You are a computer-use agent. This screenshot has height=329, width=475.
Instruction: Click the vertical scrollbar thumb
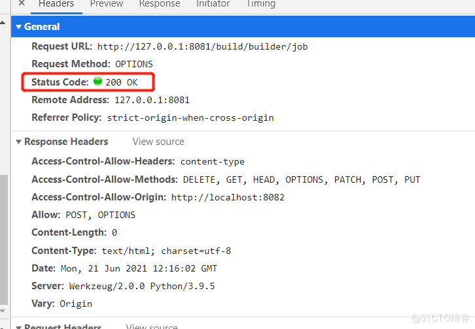coord(4,240)
